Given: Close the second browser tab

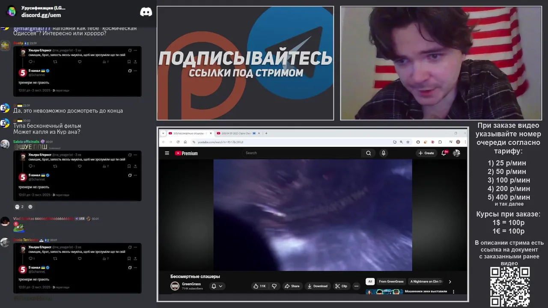Looking at the screenshot, I should pos(258,133).
